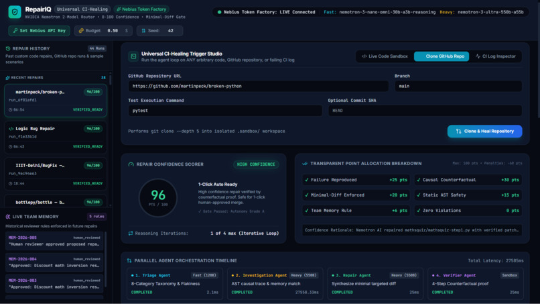540x304 pixels.
Task: Click the 1-Click Auto Ready heading
Action: pos(218,185)
